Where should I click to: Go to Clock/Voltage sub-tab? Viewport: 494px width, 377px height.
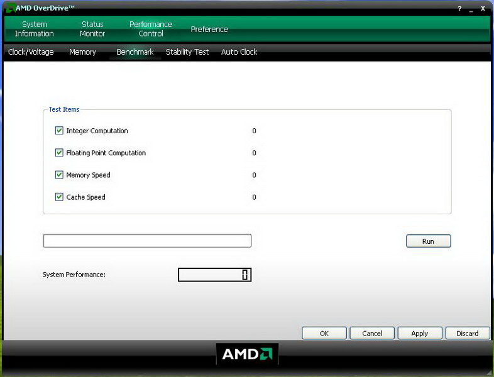(31, 52)
